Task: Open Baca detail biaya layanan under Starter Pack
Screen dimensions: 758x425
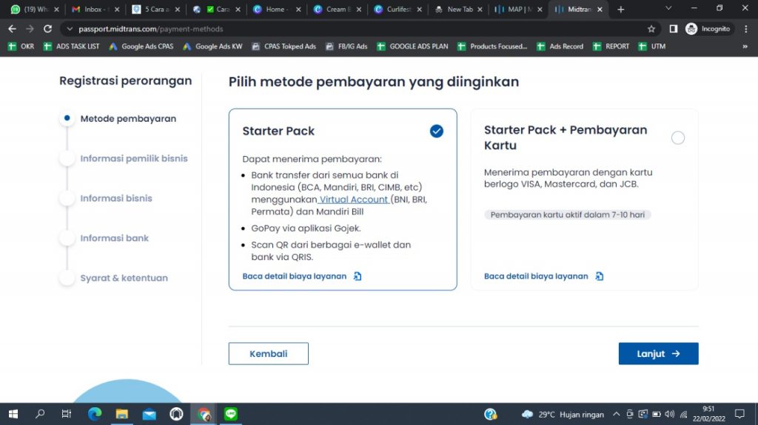Action: (294, 276)
